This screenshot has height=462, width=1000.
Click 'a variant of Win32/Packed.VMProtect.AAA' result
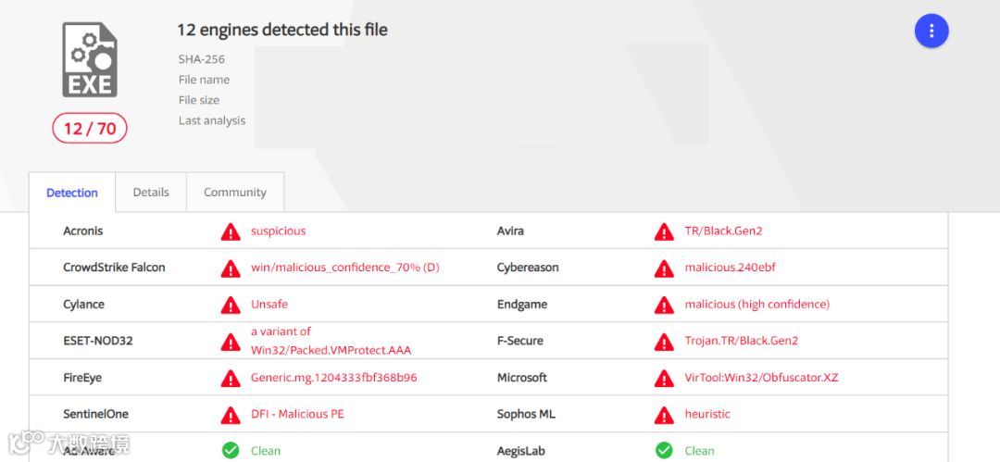pyautogui.click(x=331, y=341)
